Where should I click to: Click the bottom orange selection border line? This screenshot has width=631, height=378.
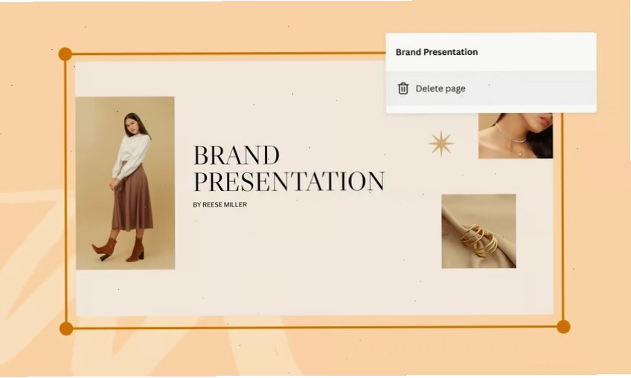coord(315,328)
